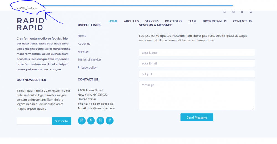Click the second round social icon under Contact Us
Image resolution: width=277 pixels, height=144 pixels.
point(91,121)
